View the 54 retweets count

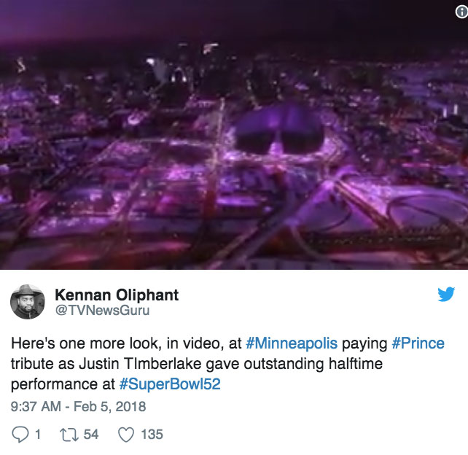pyautogui.click(x=90, y=435)
